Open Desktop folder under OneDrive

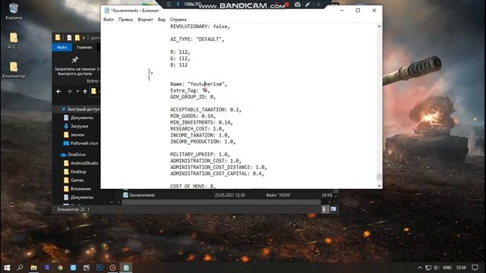75,172
